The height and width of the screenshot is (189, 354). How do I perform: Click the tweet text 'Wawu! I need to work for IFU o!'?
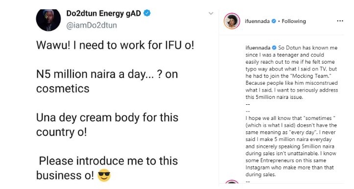pyautogui.click(x=115, y=45)
